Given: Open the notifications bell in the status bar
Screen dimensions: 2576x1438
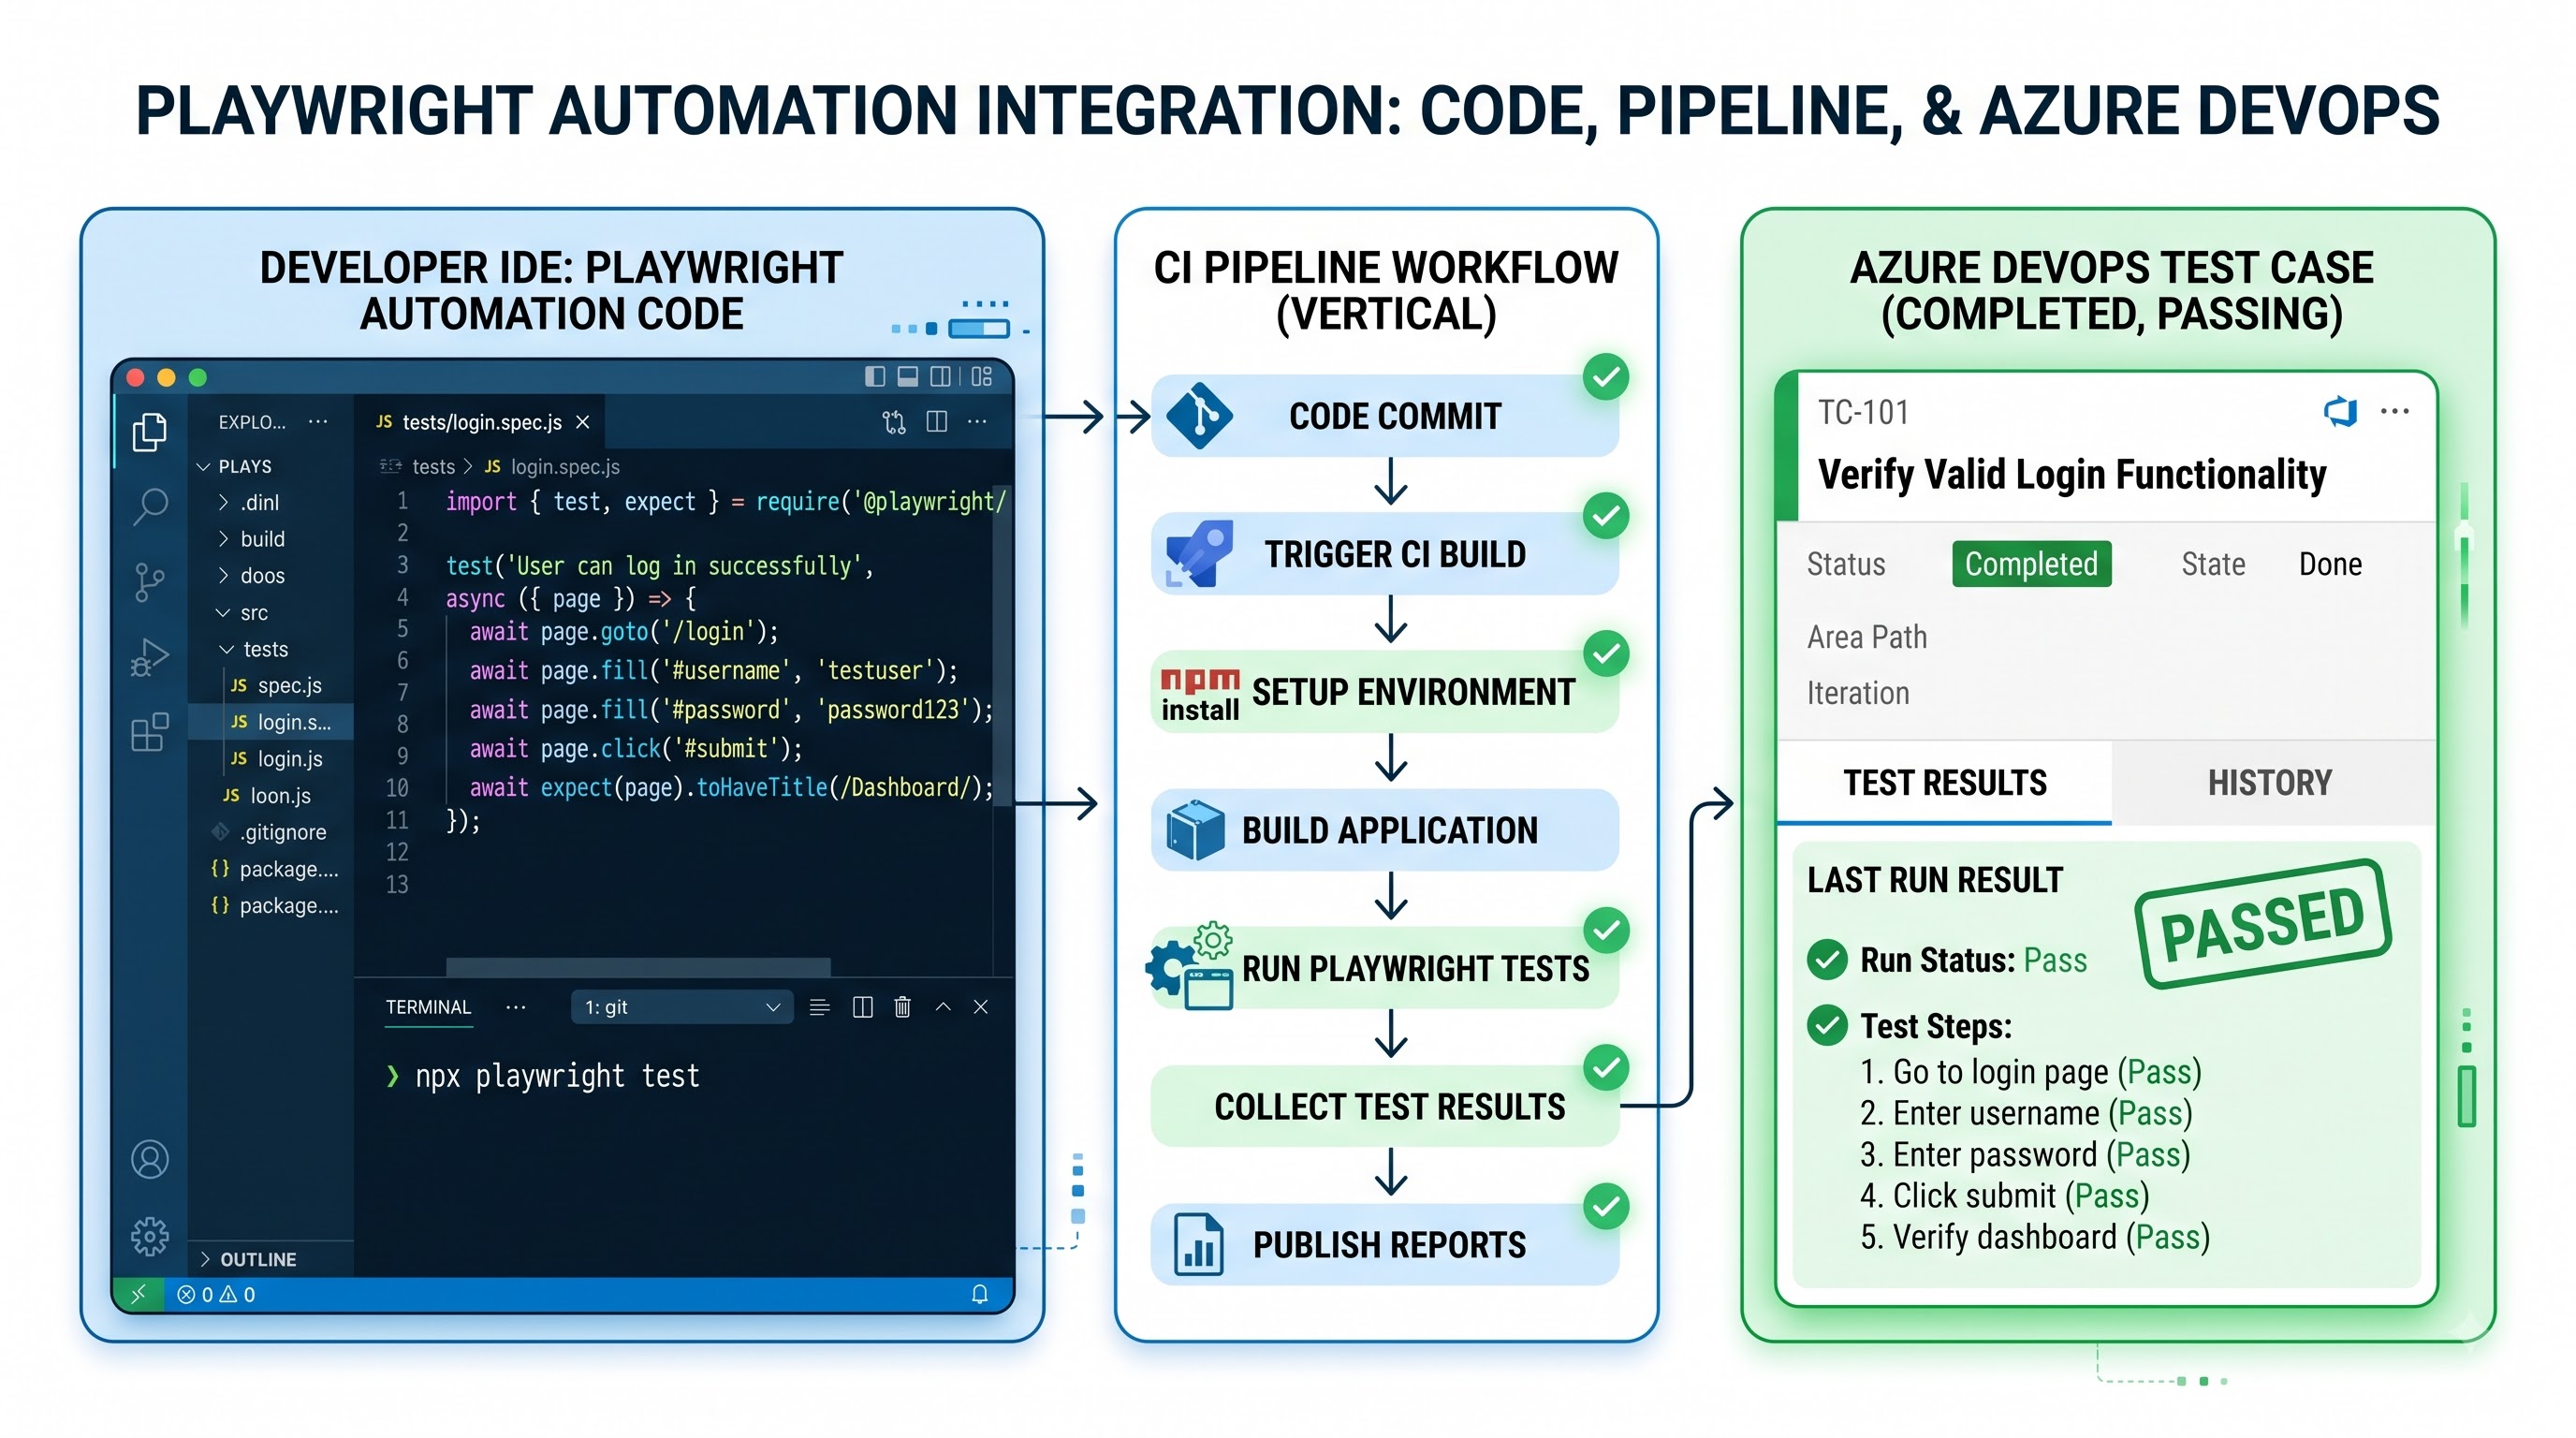Looking at the screenshot, I should point(980,1294).
